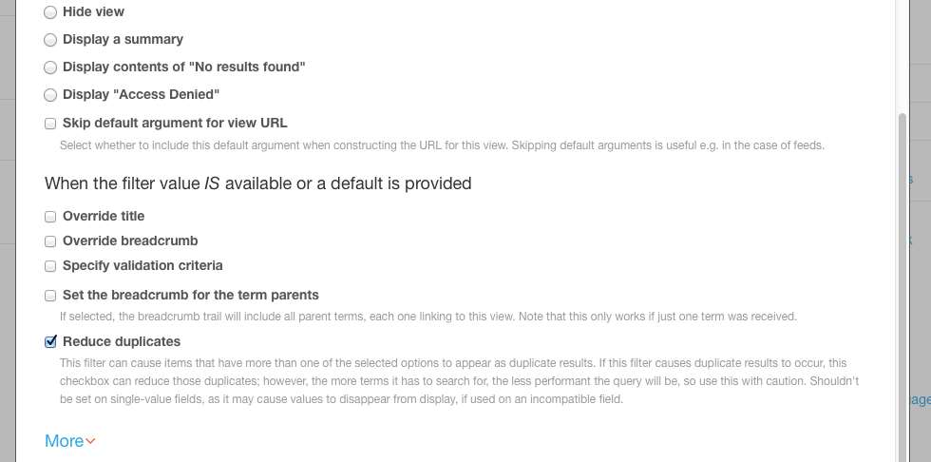Select the "Hide view" radio button
The image size is (931, 462).
click(50, 13)
